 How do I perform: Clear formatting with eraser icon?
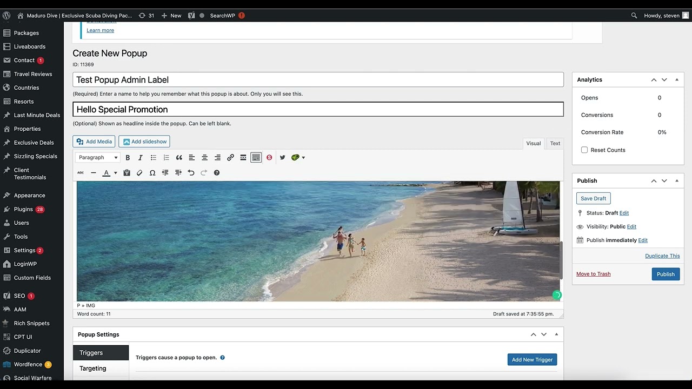tap(139, 173)
